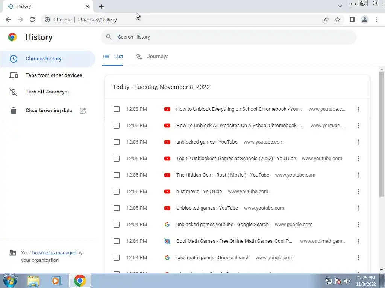This screenshot has height=288, width=385.
Task: Open a new tab with plus button
Action: 102,6
